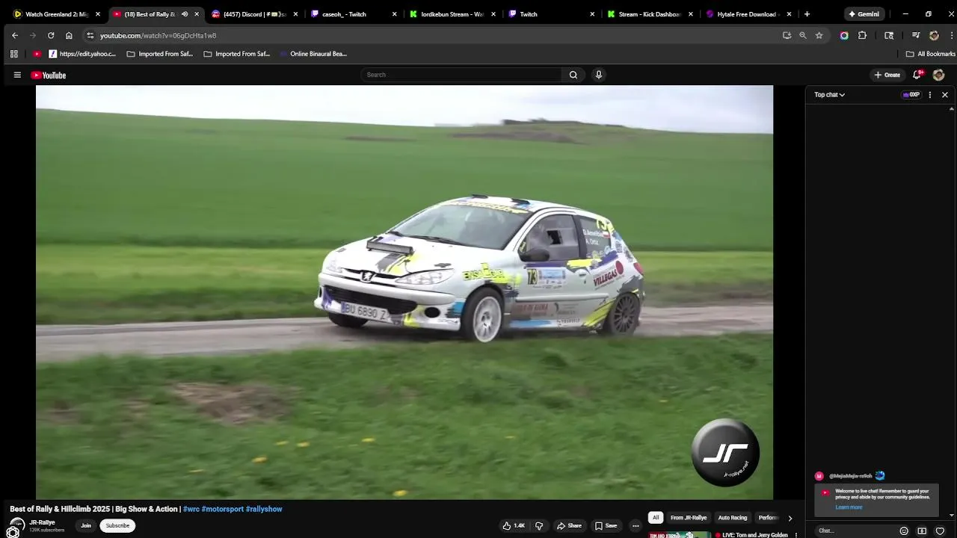Open more actions ellipsis under video
The width and height of the screenshot is (957, 538).
click(636, 525)
